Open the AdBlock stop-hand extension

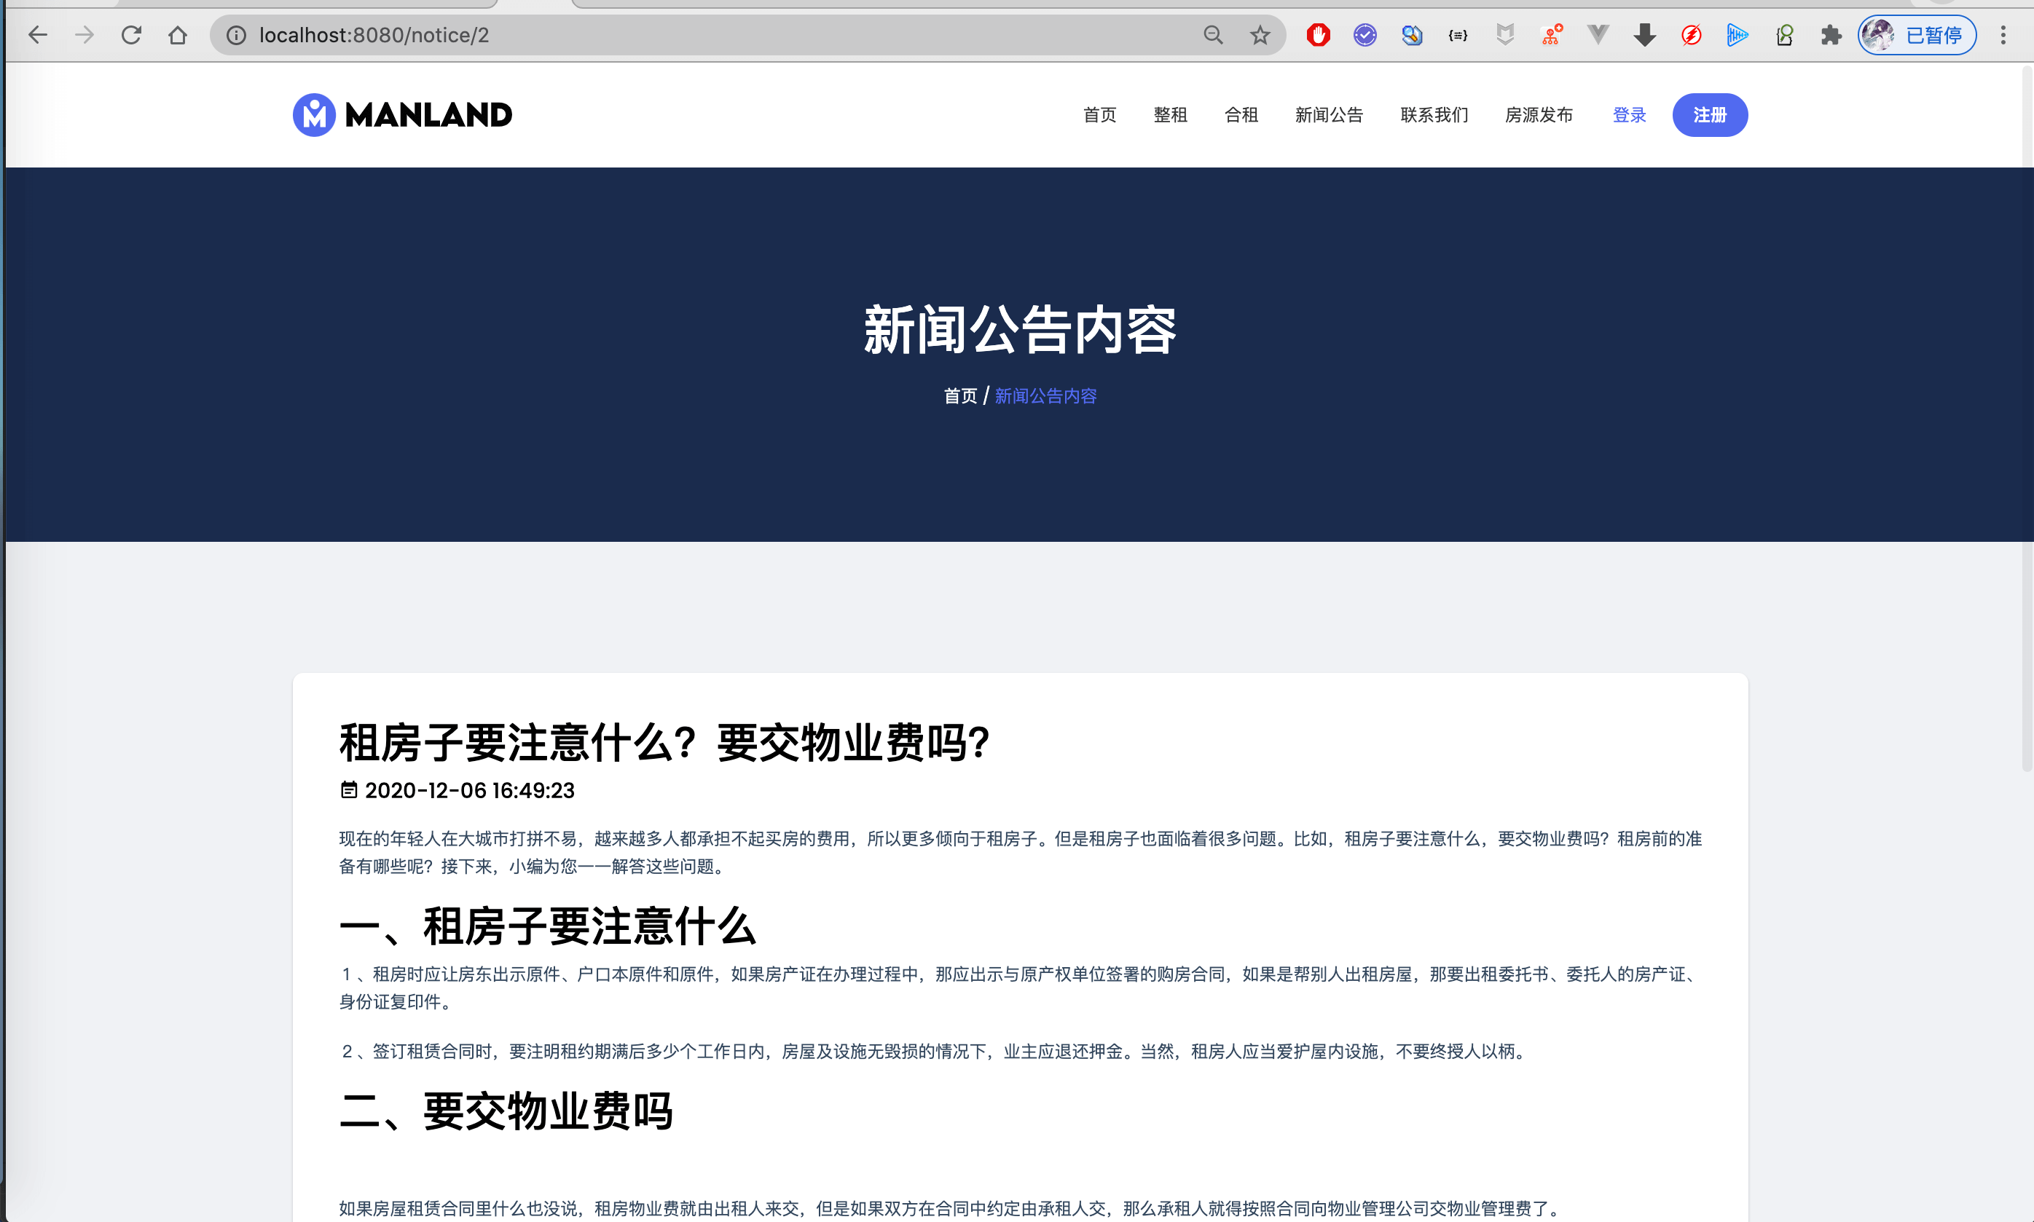pyautogui.click(x=1318, y=36)
